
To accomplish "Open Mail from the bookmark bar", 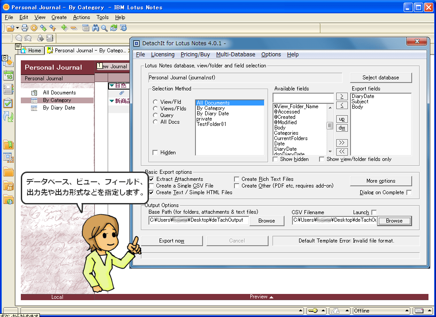I will pyautogui.click(x=8, y=62).
